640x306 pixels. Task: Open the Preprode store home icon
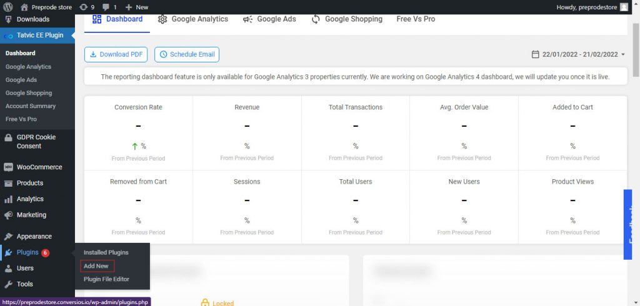pyautogui.click(x=24, y=7)
